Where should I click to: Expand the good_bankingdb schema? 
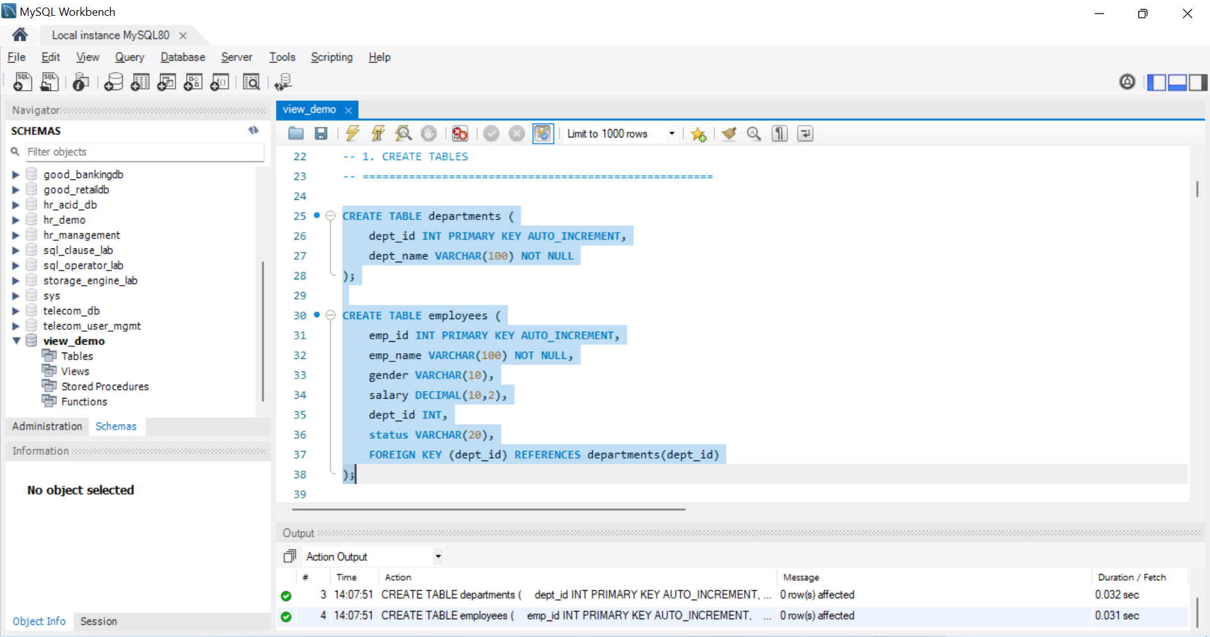pyautogui.click(x=16, y=175)
